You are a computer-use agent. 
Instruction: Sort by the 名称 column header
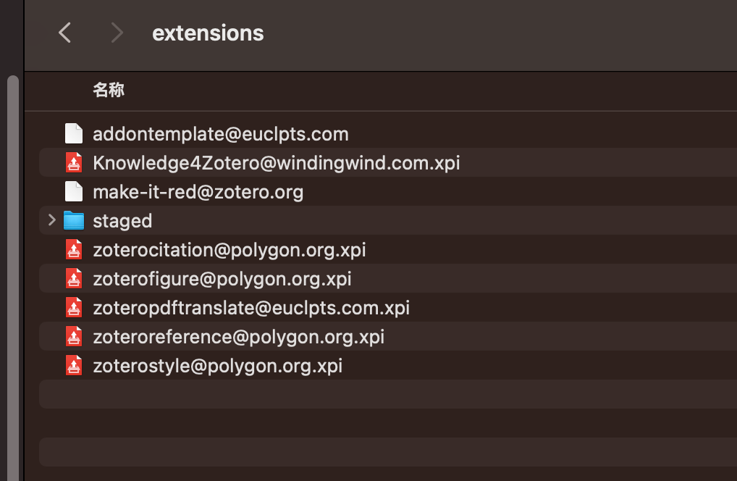point(109,90)
